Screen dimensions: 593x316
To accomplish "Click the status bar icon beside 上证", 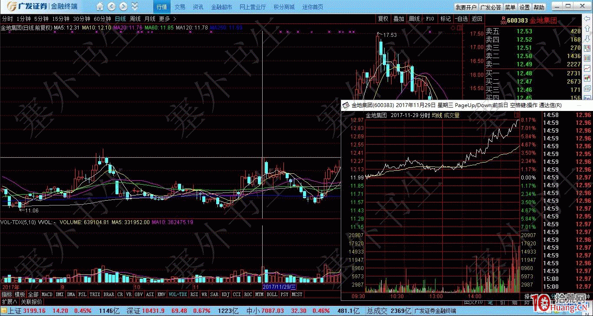I will click(4, 311).
